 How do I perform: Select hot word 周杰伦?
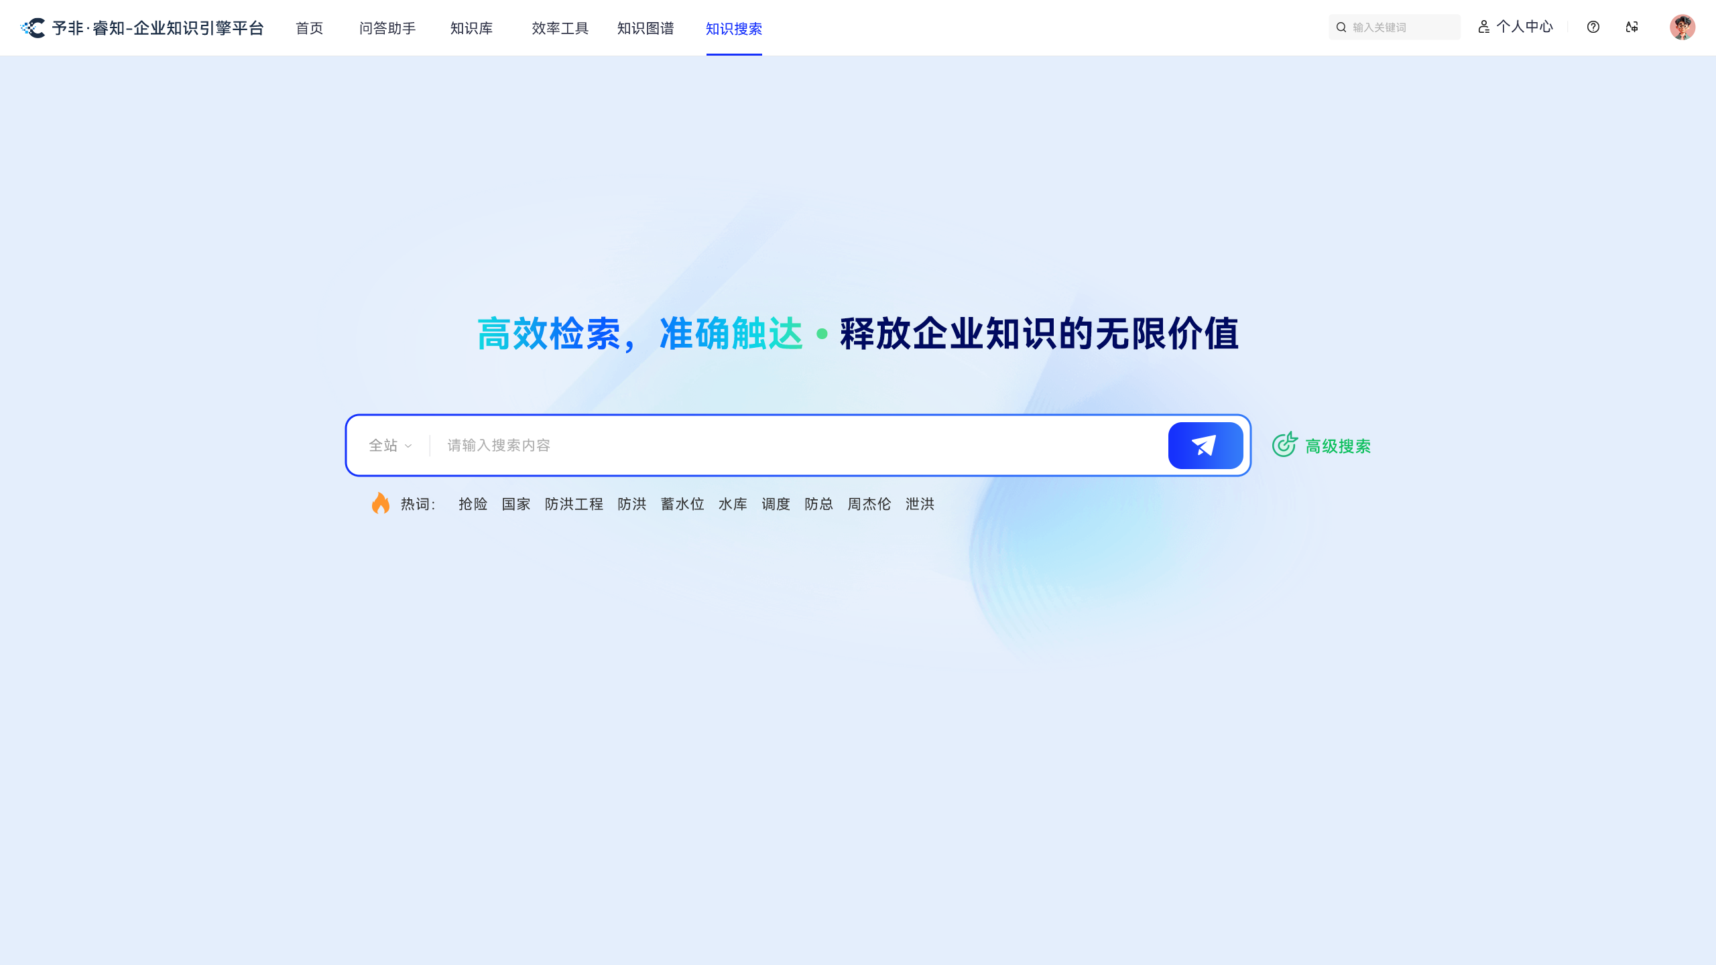pos(869,504)
